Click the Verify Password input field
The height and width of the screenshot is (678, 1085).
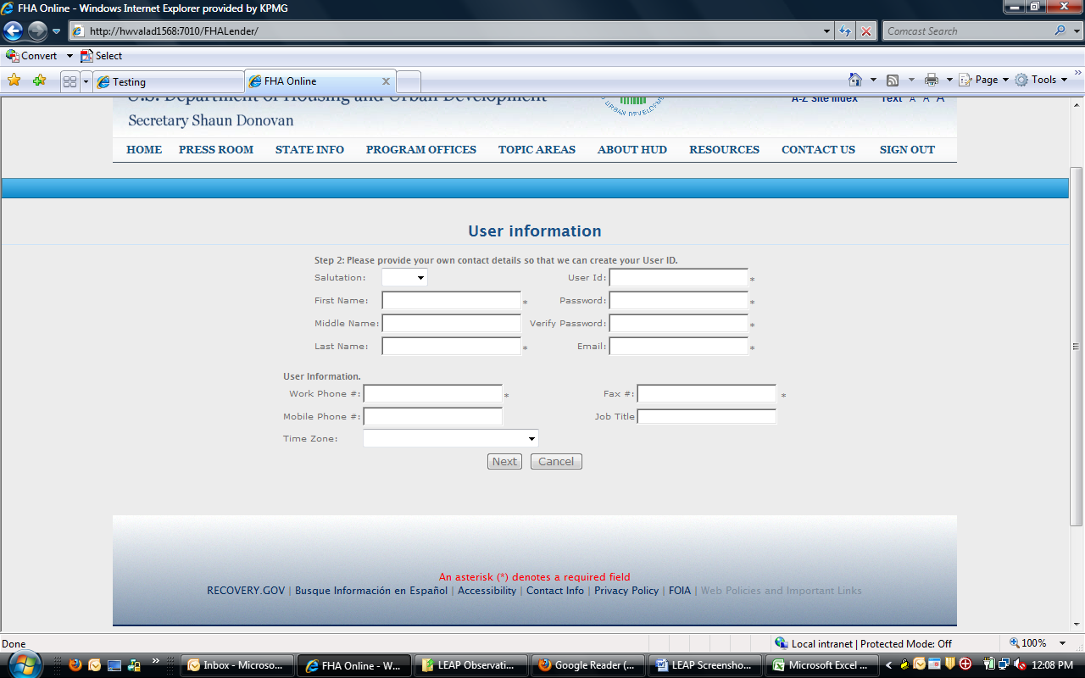[679, 324]
